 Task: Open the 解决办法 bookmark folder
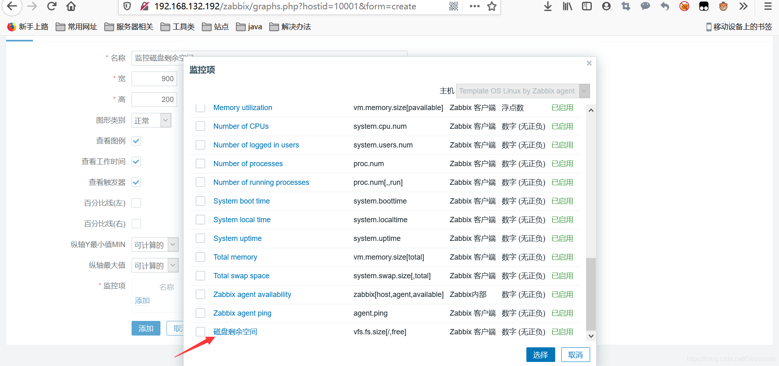290,27
